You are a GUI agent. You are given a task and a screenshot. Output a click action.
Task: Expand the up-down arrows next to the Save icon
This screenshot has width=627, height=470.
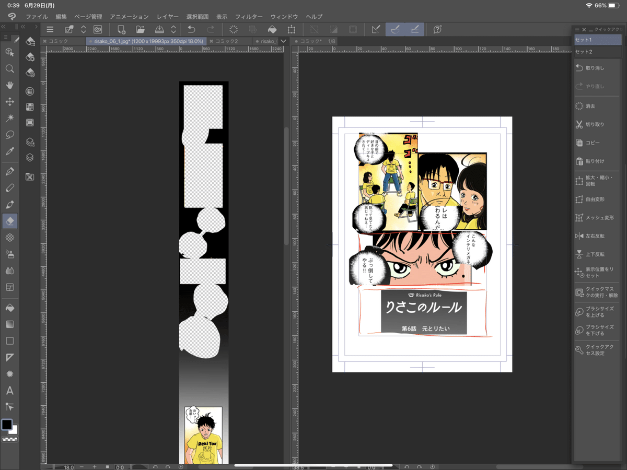click(173, 30)
